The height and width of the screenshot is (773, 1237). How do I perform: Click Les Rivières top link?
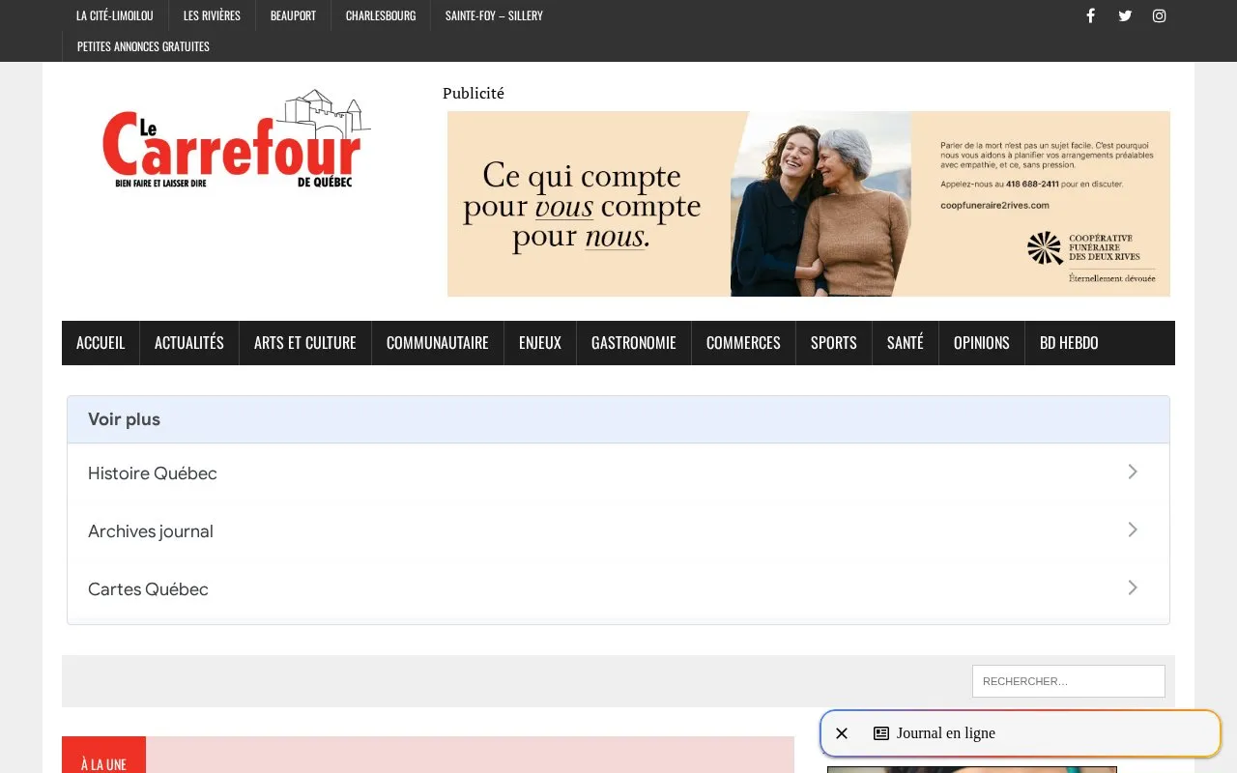(212, 15)
